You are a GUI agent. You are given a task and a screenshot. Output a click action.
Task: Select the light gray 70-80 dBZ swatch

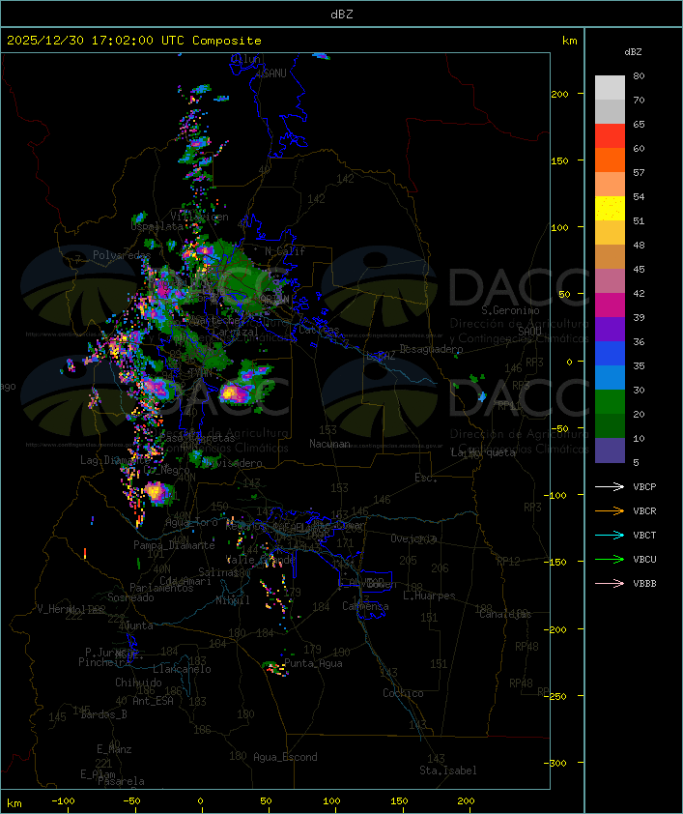[610, 88]
